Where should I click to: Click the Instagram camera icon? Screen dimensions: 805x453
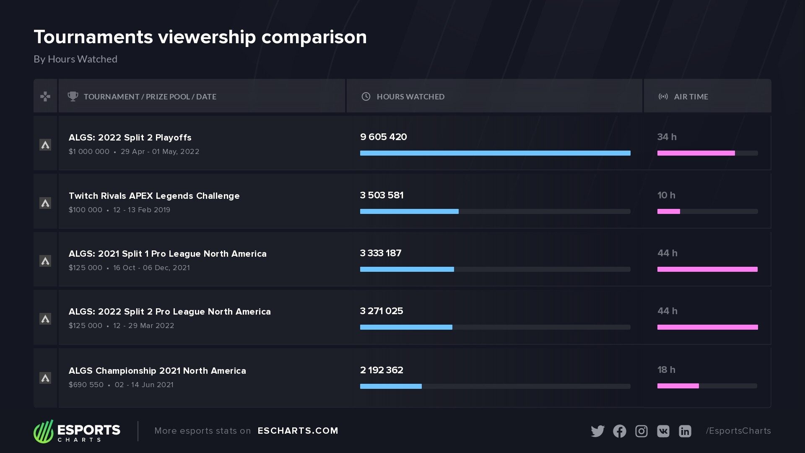tap(641, 431)
